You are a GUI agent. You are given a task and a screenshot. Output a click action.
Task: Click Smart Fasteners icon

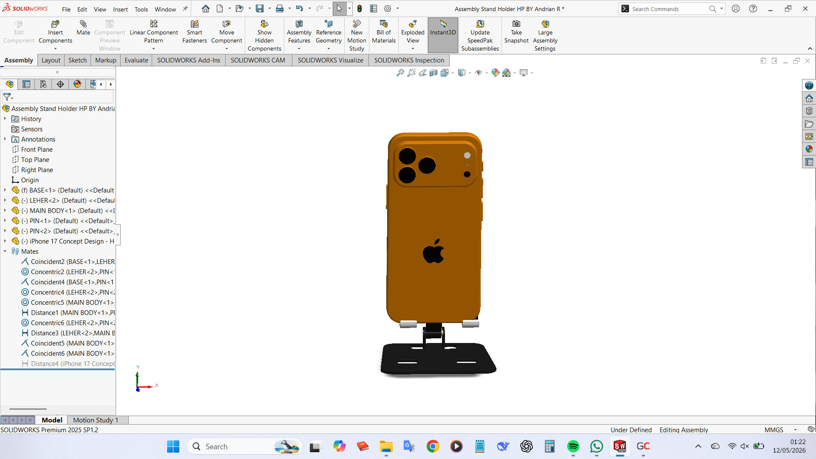coord(195,31)
